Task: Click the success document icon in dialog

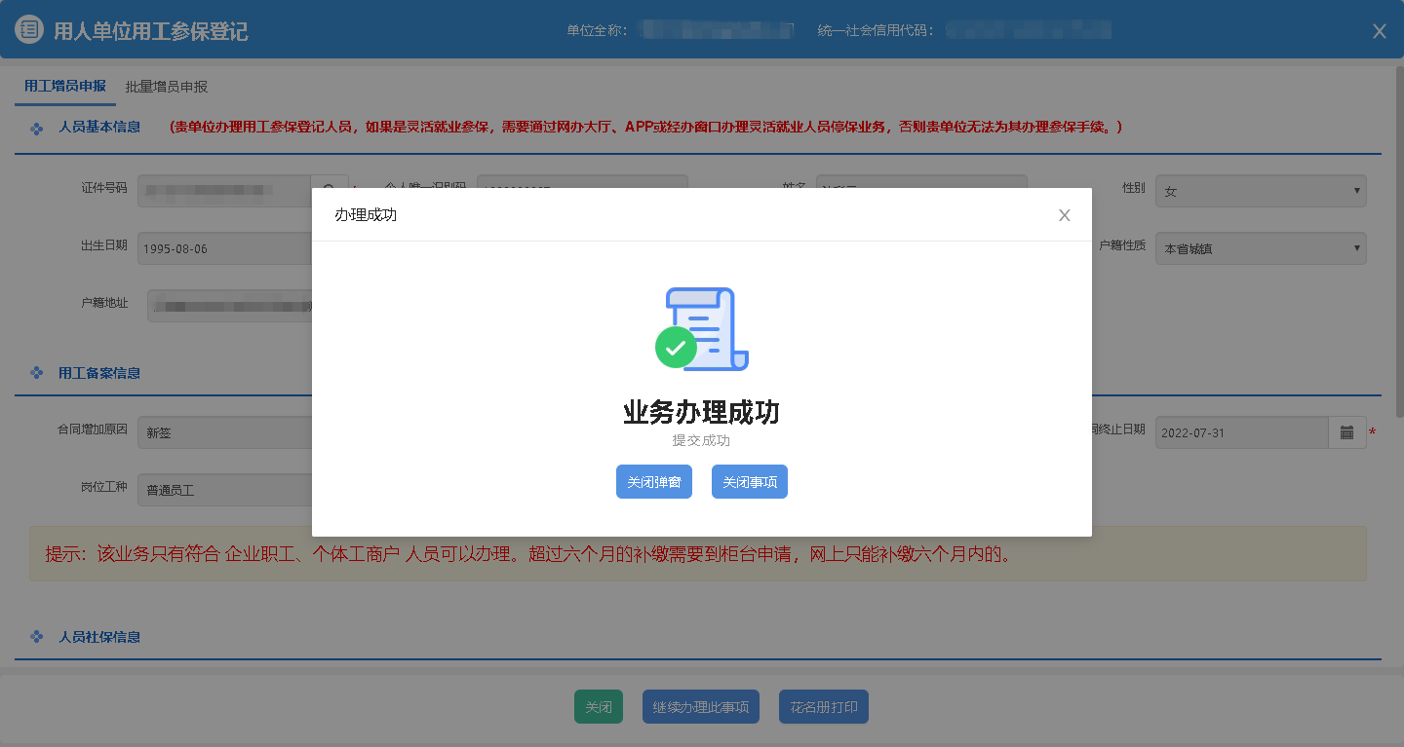Action: pyautogui.click(x=702, y=329)
